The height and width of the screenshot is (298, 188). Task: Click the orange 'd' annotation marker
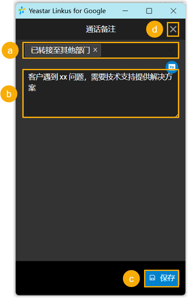(x=155, y=29)
